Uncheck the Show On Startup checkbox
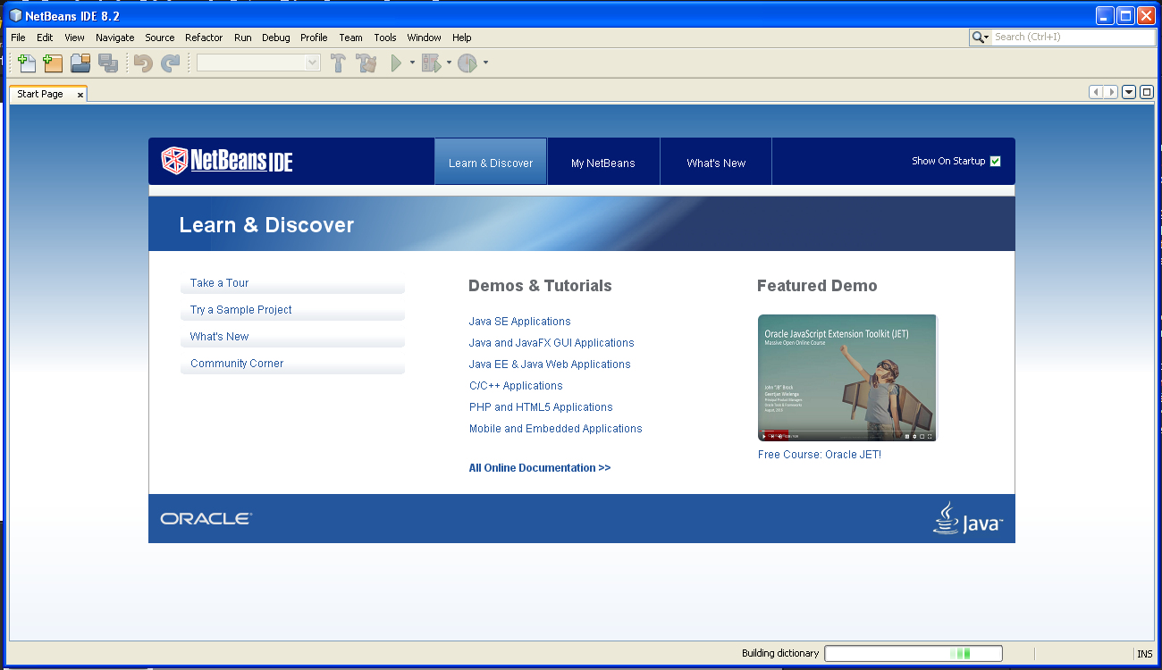Screen dimensions: 1162x670 click(x=995, y=162)
